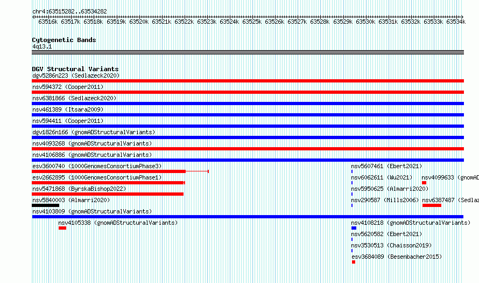Click the 4q13.1 band label
The width and height of the screenshot is (479, 283).
[42, 46]
